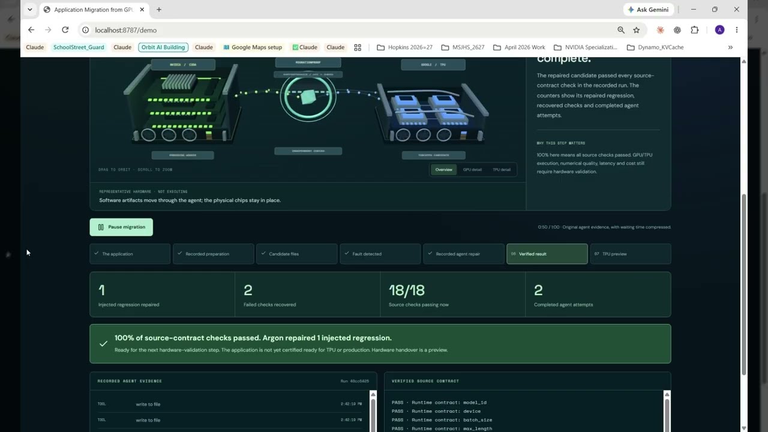Open the Chrome three-dot menu
The image size is (768, 432).
click(737, 30)
